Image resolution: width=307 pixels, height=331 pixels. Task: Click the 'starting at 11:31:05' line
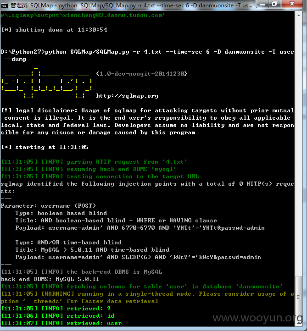click(x=45, y=147)
